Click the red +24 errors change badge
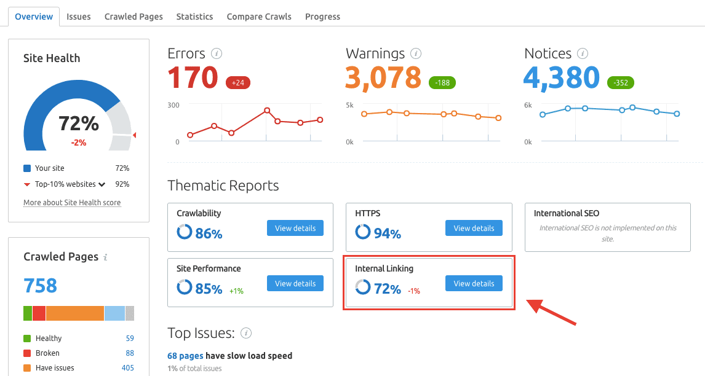This screenshot has width=705, height=376. [238, 82]
